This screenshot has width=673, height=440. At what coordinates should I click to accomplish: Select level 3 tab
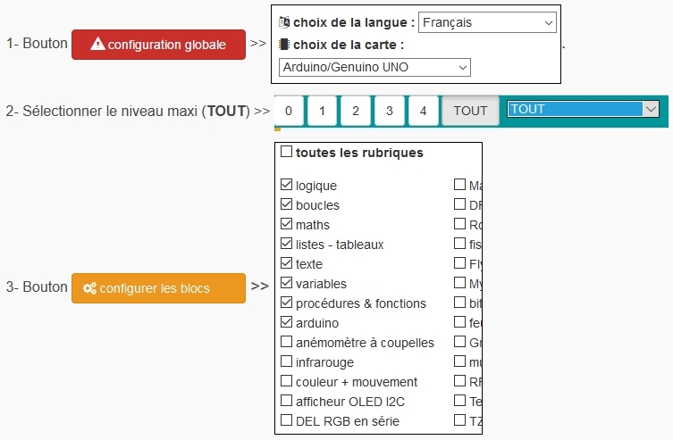(x=390, y=111)
